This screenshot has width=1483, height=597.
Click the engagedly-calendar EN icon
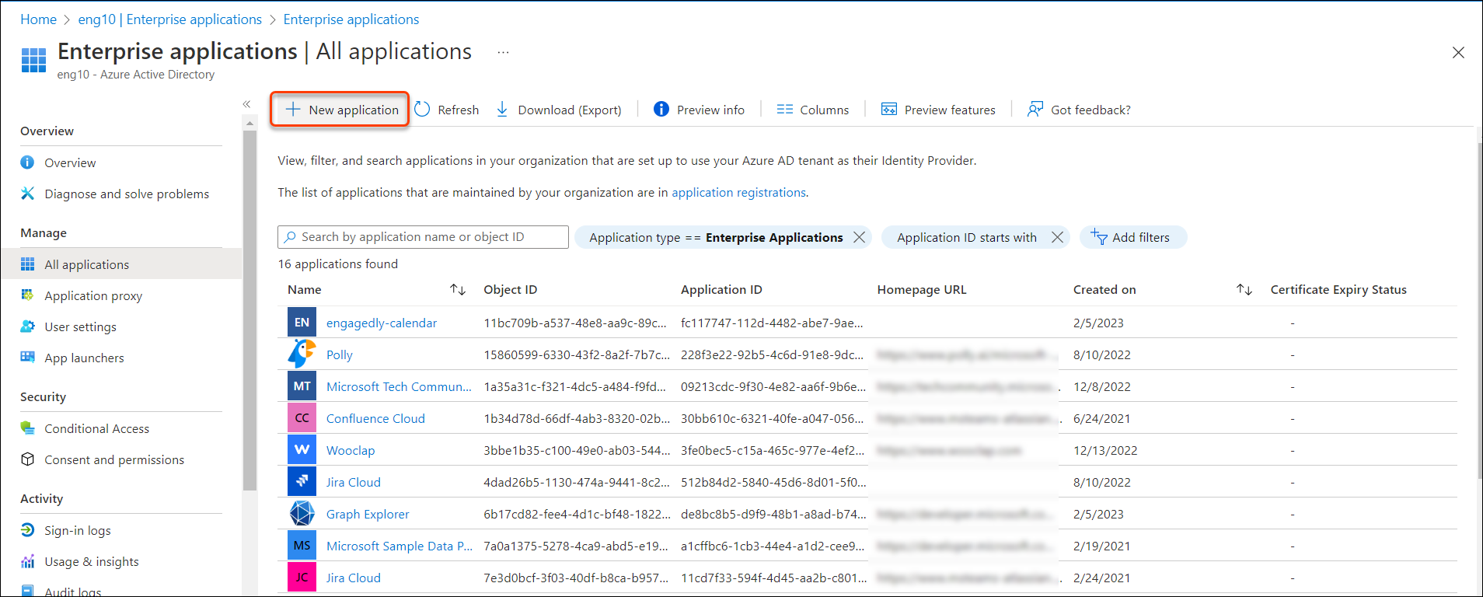[x=302, y=322]
